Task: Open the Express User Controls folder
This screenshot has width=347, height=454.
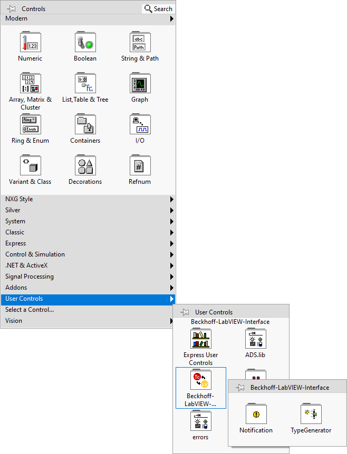Action: pyautogui.click(x=201, y=339)
